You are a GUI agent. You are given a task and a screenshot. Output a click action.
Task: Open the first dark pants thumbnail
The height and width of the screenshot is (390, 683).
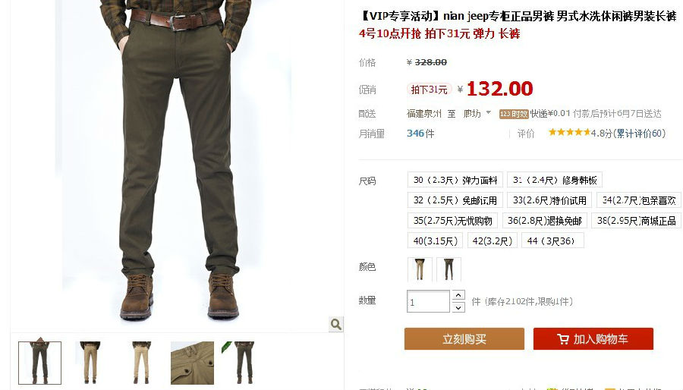[39, 363]
